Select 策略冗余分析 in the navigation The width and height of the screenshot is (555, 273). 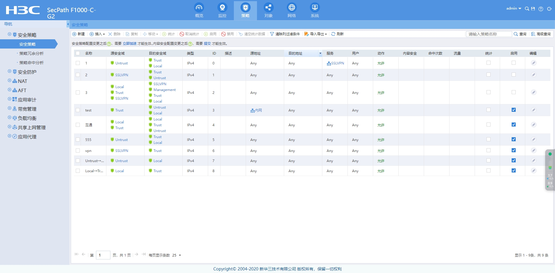[31, 53]
